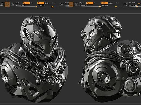
Task: Switch to Zsub in the right toolbar
Action: [110, 3]
